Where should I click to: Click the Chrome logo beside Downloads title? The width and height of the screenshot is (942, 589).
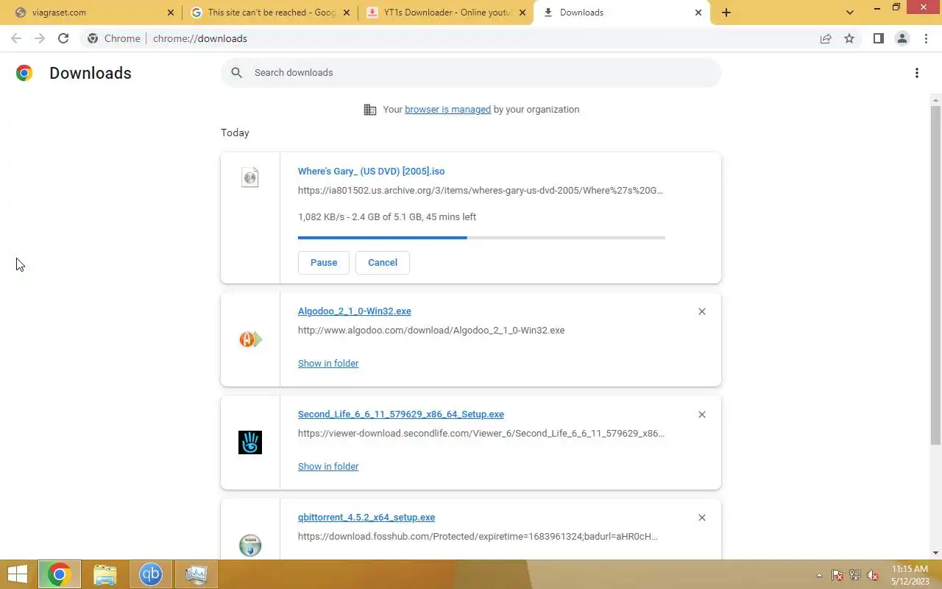point(24,73)
